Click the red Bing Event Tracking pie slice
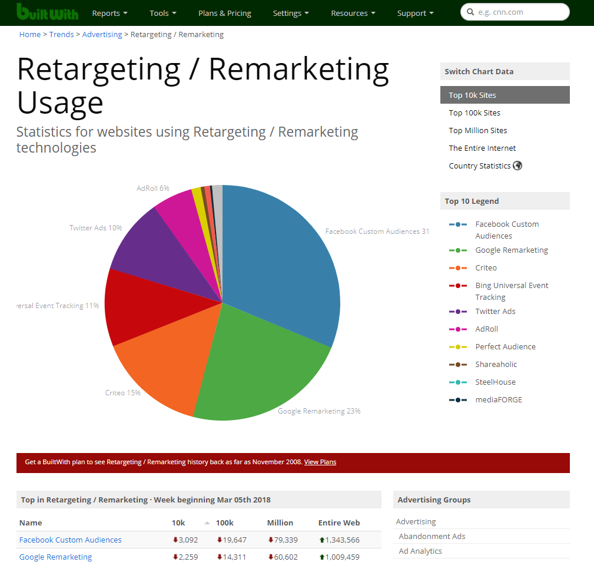This screenshot has height=562, width=594. coord(148,307)
